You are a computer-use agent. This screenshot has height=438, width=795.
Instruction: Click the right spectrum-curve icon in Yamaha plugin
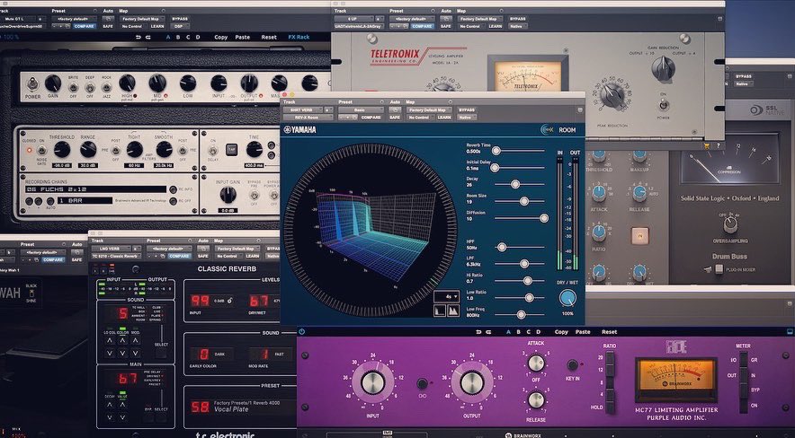coord(452,311)
